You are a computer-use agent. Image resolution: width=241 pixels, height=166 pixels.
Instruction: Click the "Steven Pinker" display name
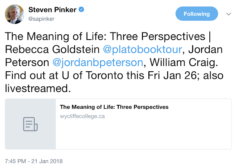click(52, 10)
